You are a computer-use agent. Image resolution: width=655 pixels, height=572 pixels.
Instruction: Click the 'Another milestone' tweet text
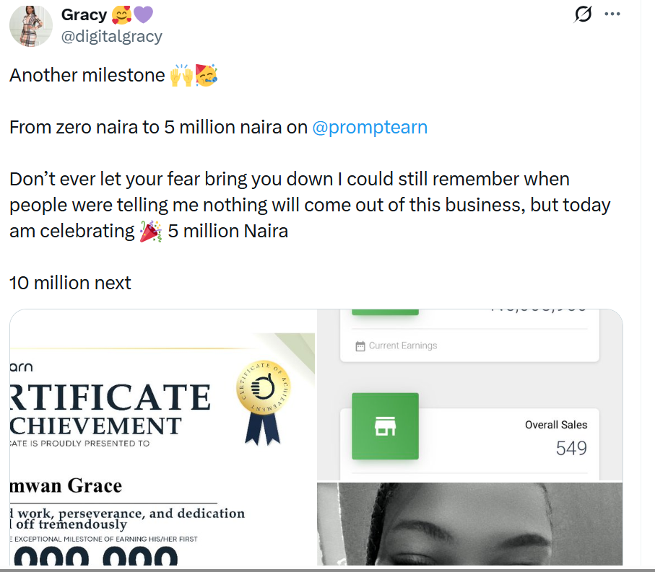(87, 76)
